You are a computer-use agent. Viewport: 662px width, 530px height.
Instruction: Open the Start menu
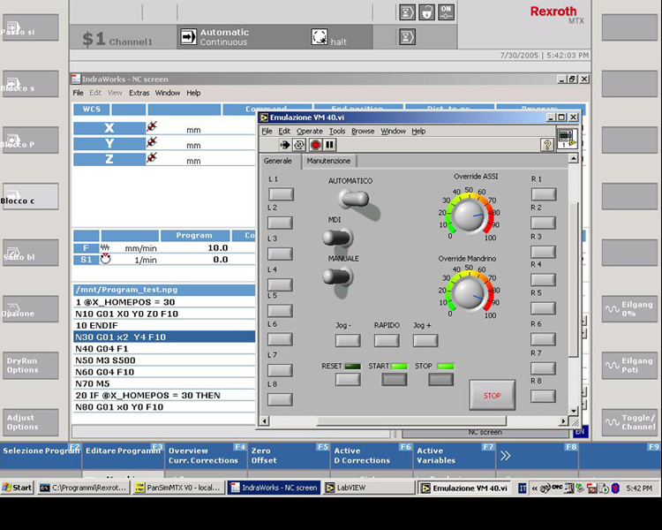[17, 488]
